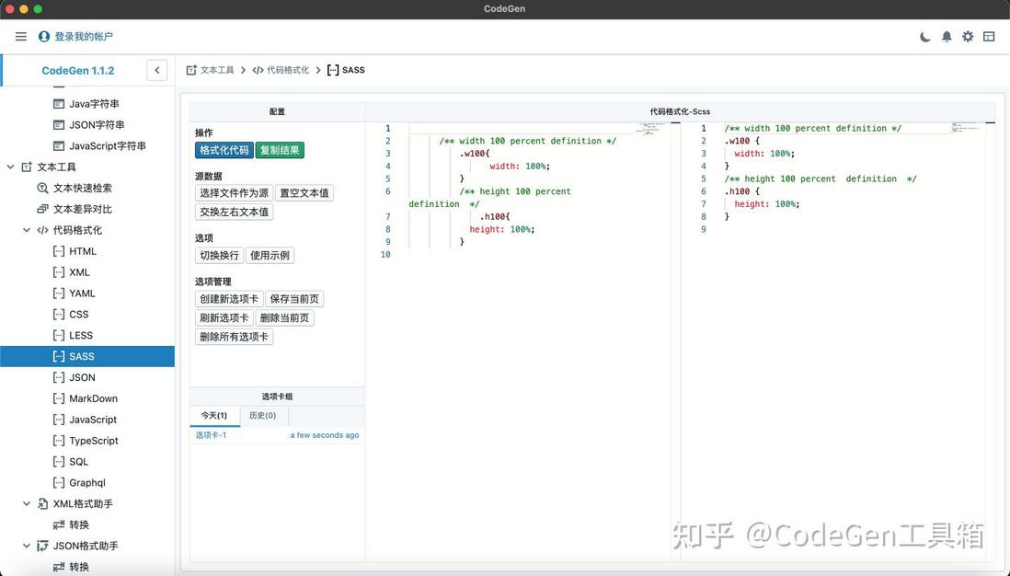
Task: Collapse the XML格式助手 group
Action: (x=27, y=504)
